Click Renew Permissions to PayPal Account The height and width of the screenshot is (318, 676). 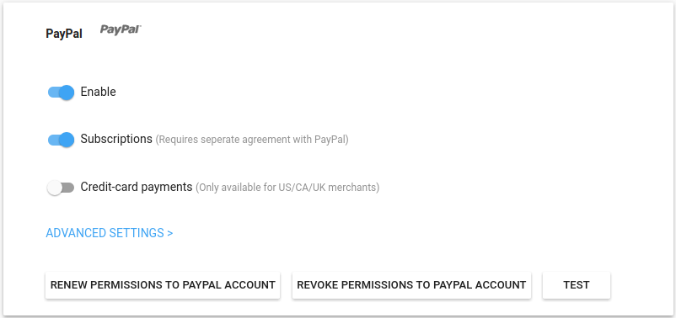pos(163,285)
